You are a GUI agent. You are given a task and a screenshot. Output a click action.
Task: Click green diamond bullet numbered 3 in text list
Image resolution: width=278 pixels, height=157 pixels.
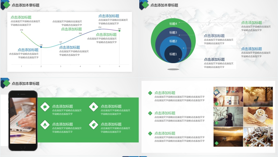click(x=150, y=133)
